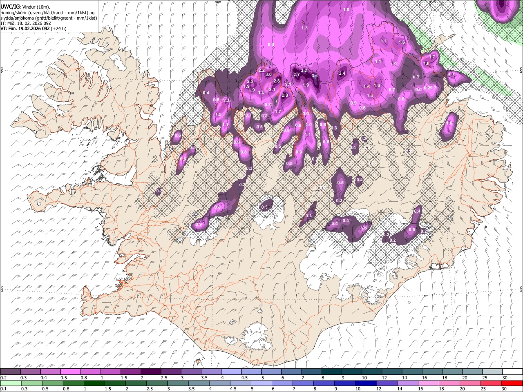Click the medium green 0.8 swatch in the lower legend
Viewport: 523px width, 392px height.
(x=74, y=383)
